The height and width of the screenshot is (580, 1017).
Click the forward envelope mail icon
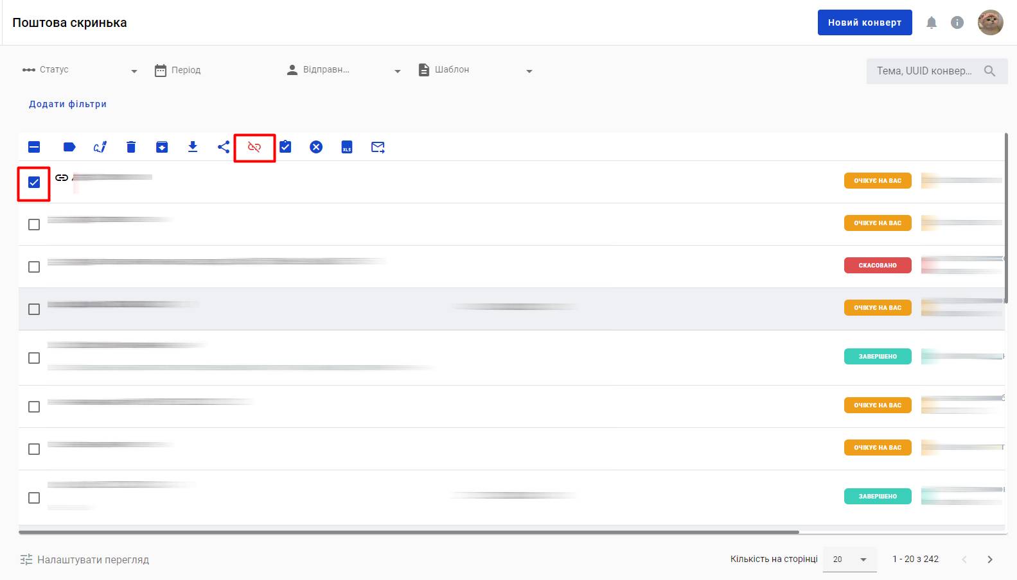point(378,148)
